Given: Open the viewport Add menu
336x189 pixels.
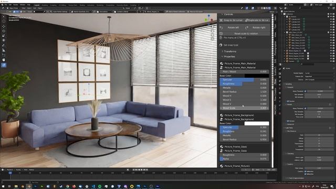Looking at the screenshot, I should point(35,8).
